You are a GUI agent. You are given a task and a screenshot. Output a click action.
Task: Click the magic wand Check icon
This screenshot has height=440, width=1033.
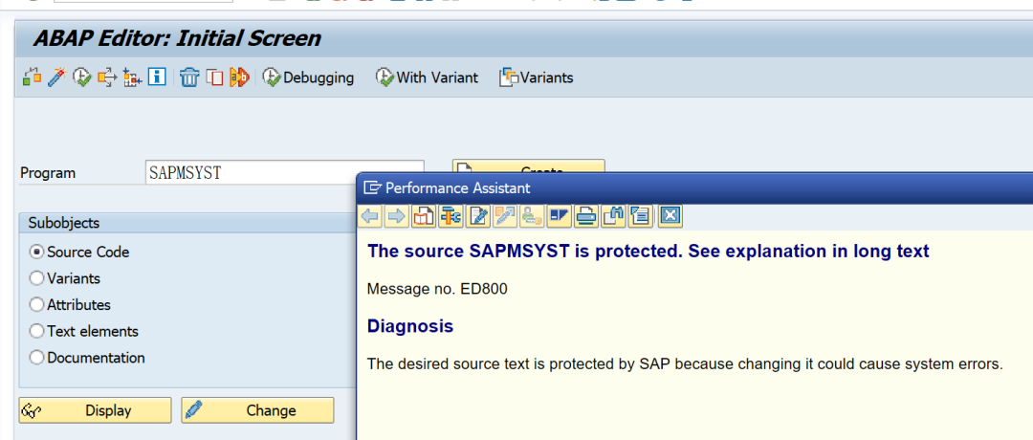point(56,77)
